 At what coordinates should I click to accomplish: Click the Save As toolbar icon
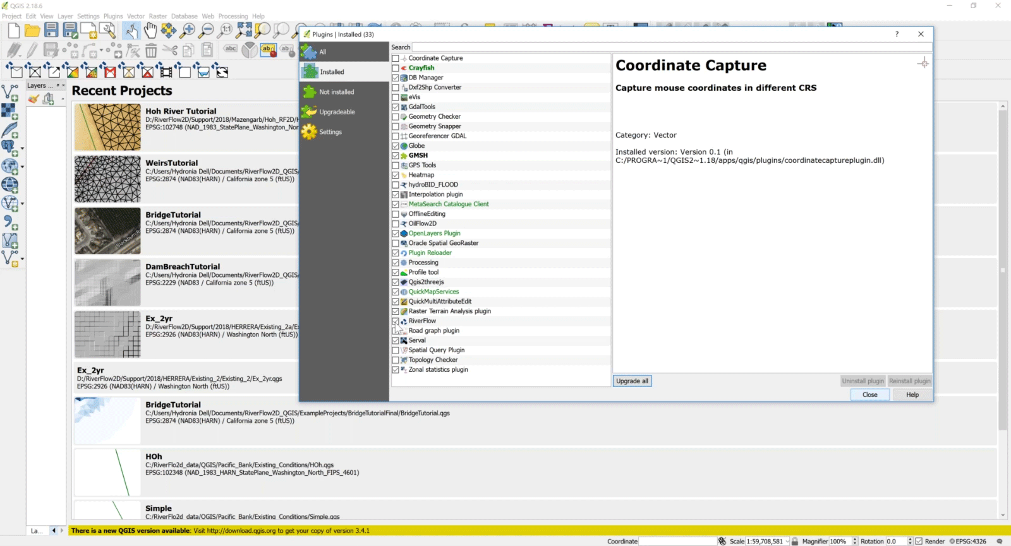point(70,30)
